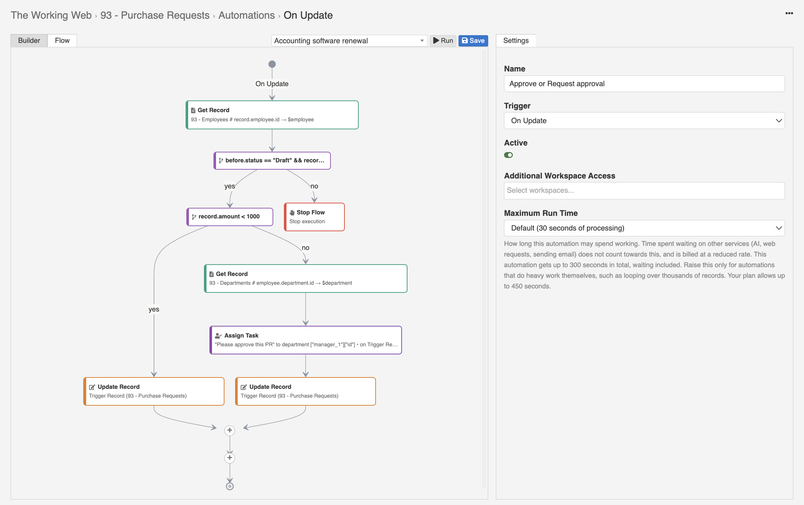Click the flow canvas vertical scrollbar
The image size is (804, 505).
484,269
